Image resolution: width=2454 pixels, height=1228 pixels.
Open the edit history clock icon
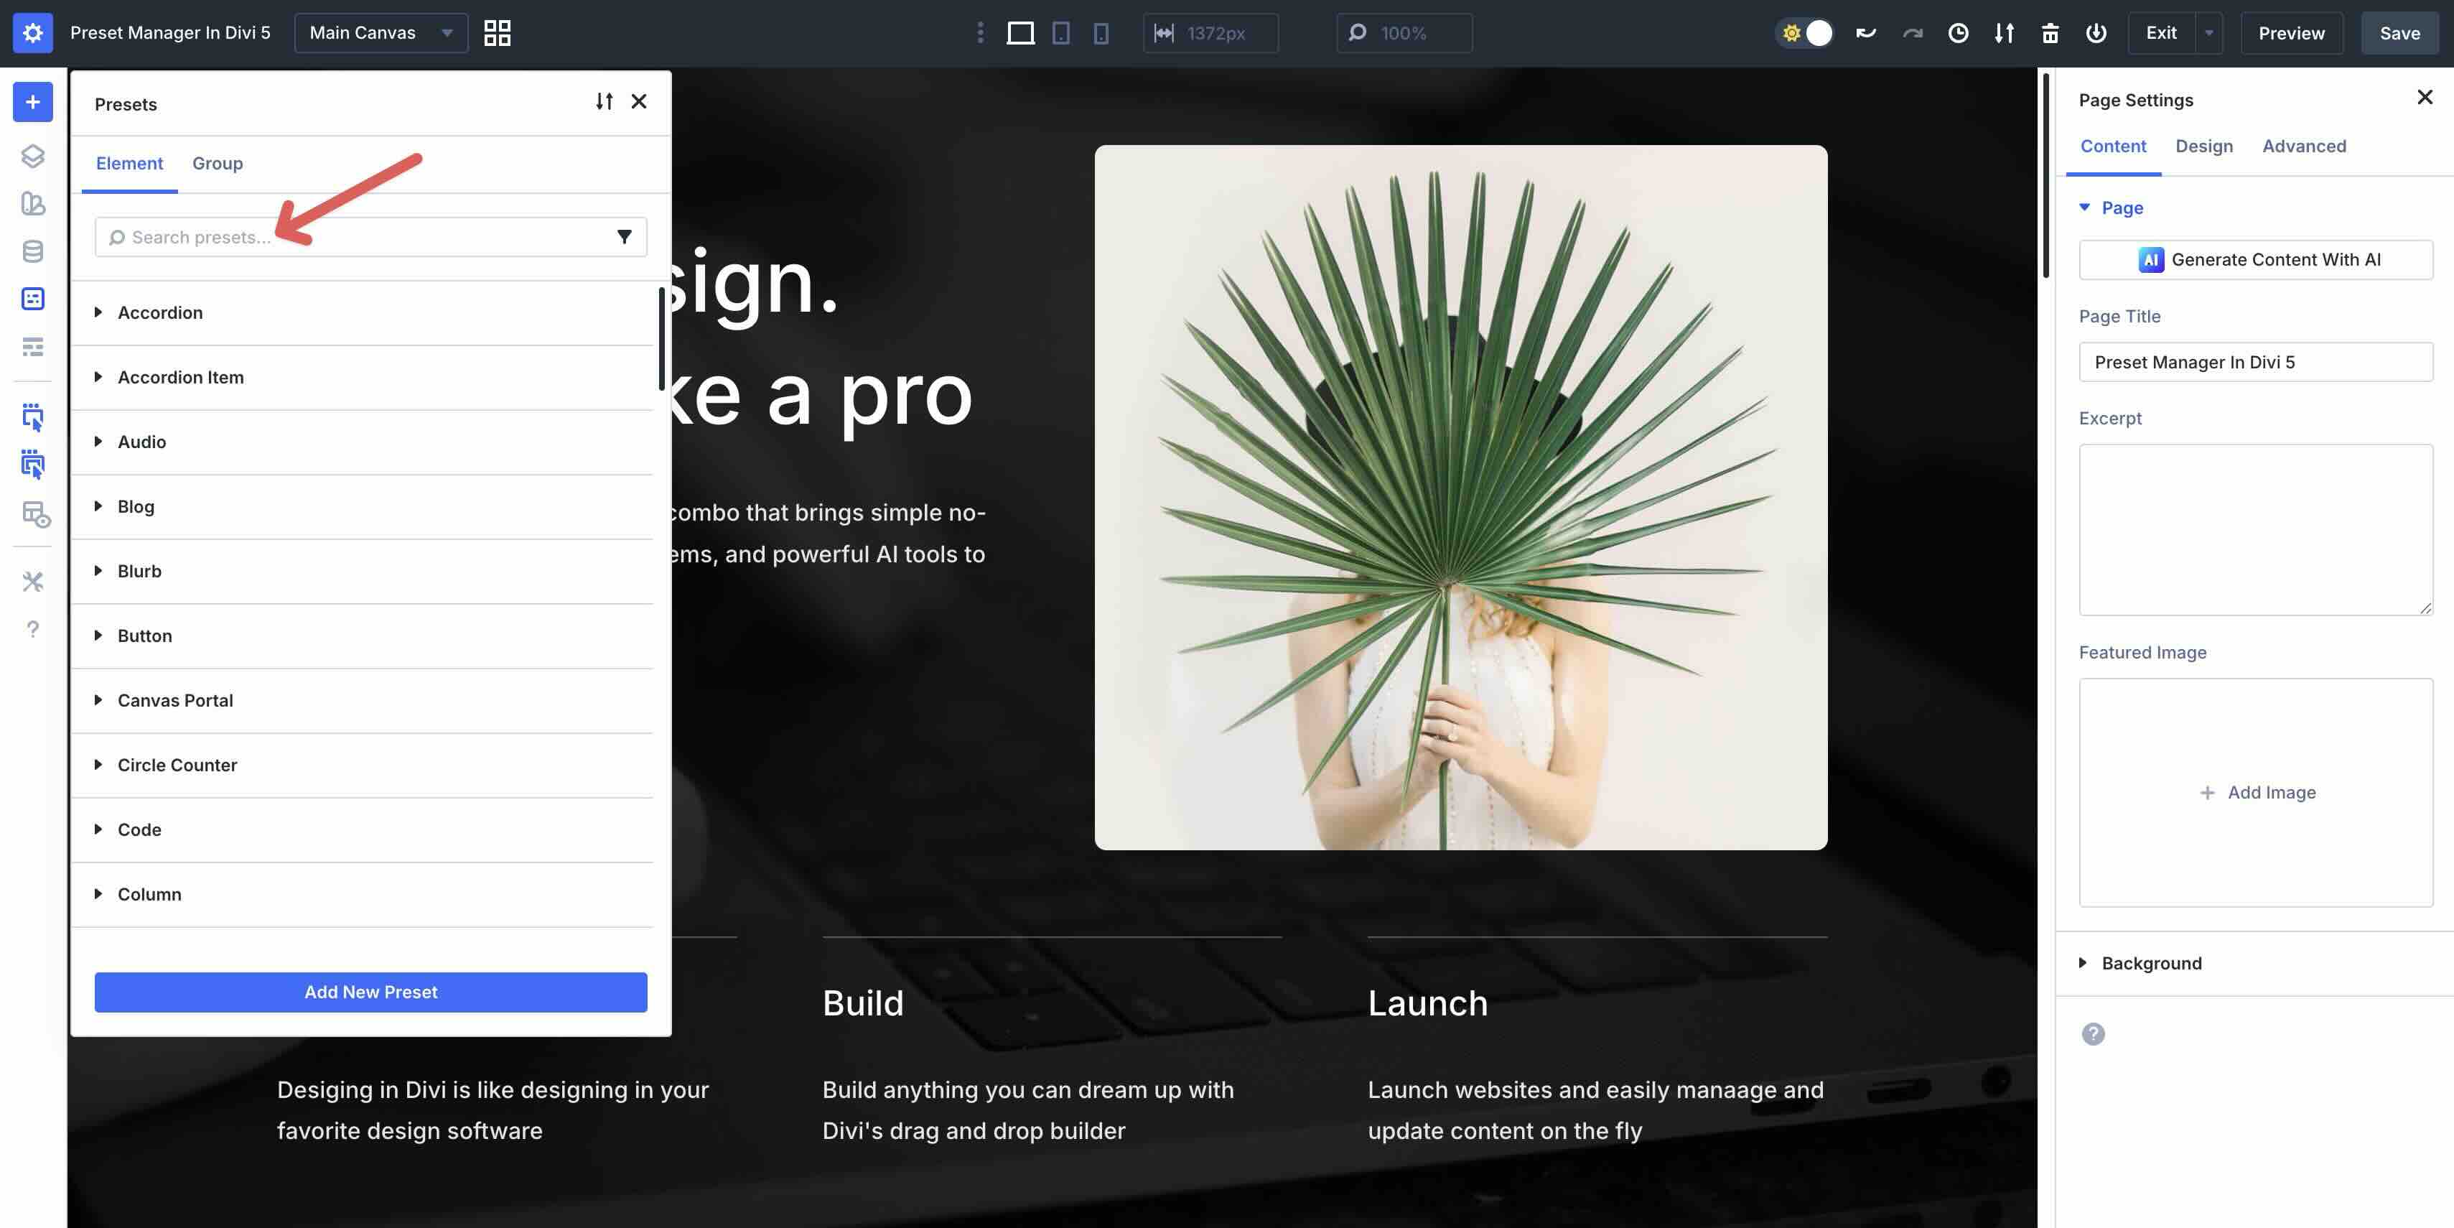pyautogui.click(x=1959, y=32)
